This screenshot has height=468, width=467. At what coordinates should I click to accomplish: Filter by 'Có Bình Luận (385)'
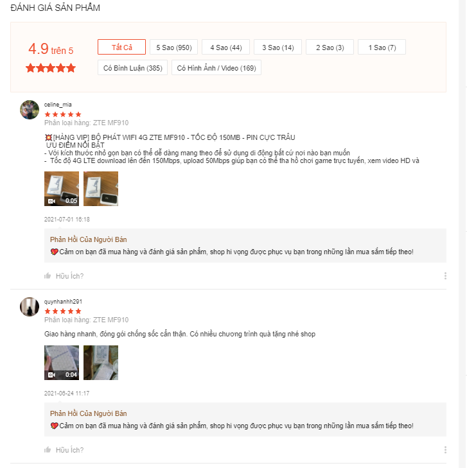132,68
